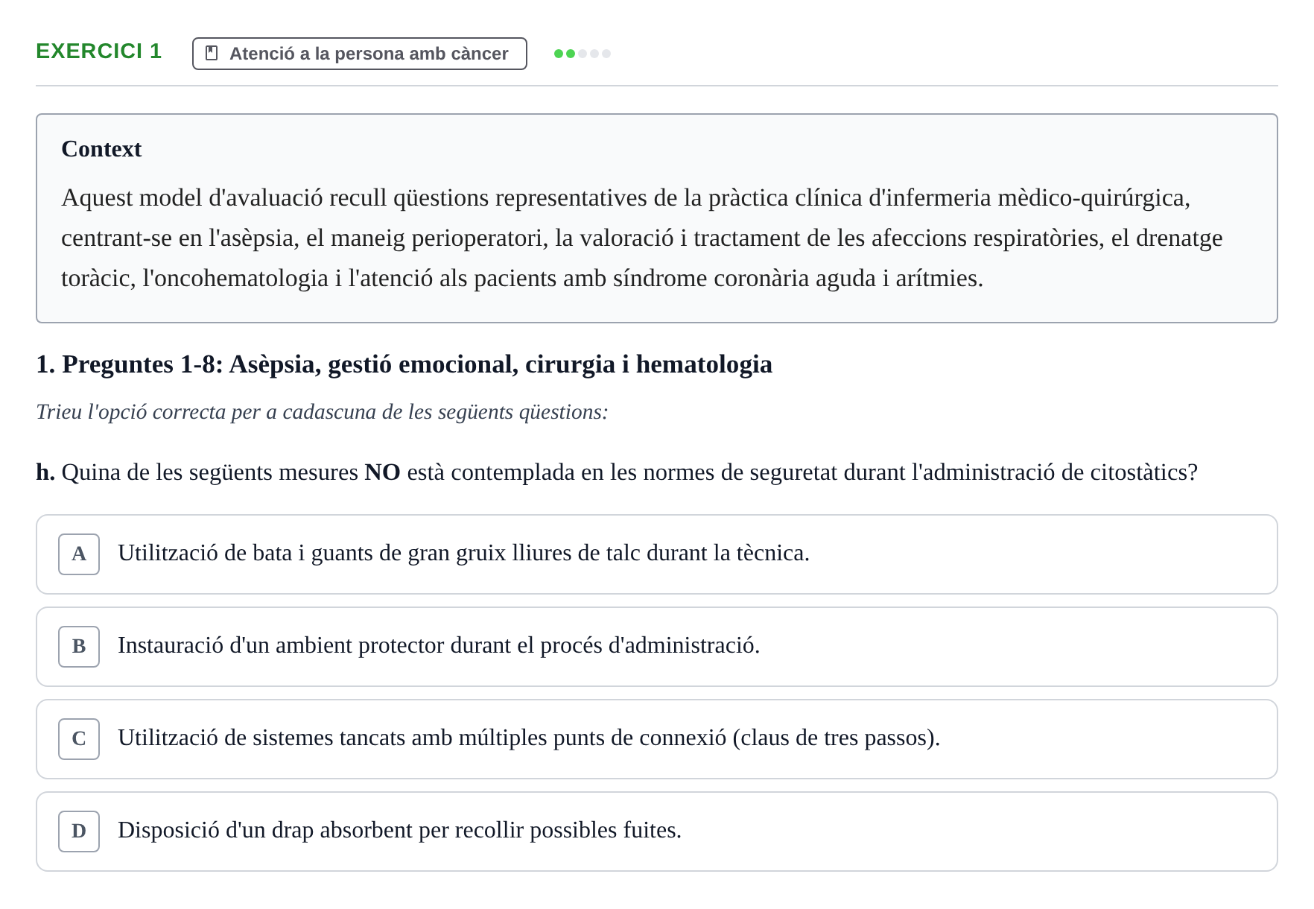Click the Context box heading
This screenshot has width=1314, height=909.
101,149
